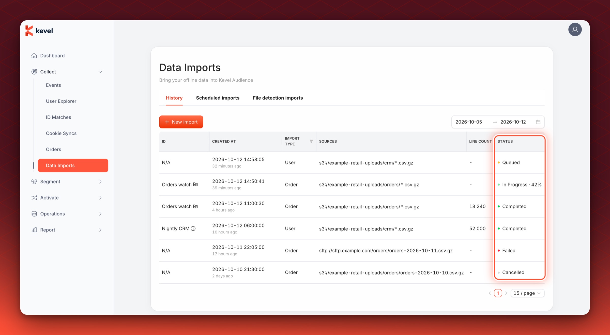Expand the Operations menu chevron
The width and height of the screenshot is (610, 335).
point(100,214)
